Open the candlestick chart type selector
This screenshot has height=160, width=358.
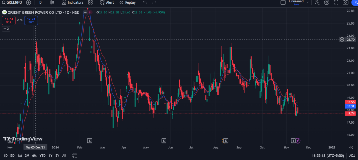point(52,2)
